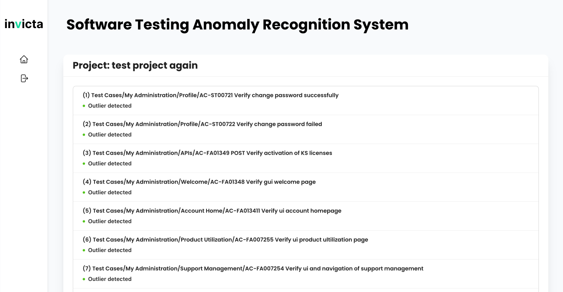The height and width of the screenshot is (292, 563).
Task: Click green status dot for test case (6)
Action: tap(84, 250)
